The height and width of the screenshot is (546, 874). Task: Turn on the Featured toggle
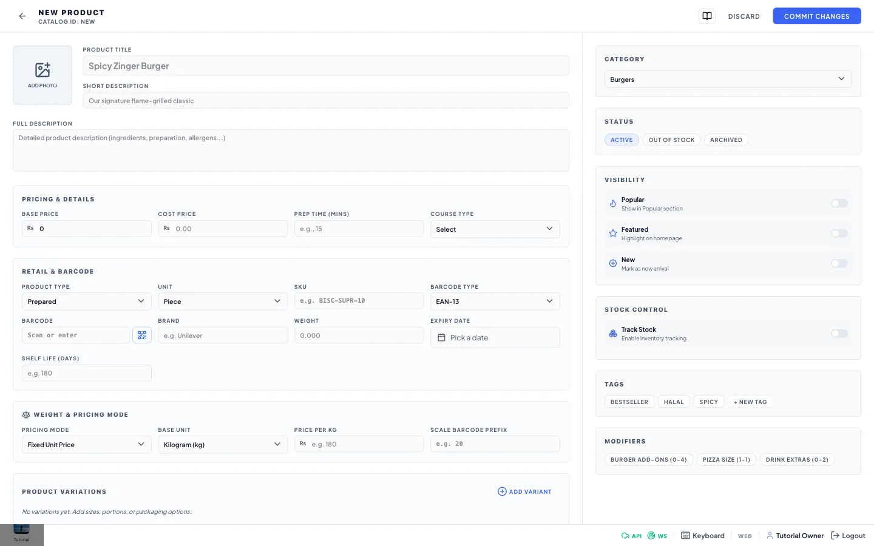pyautogui.click(x=839, y=234)
